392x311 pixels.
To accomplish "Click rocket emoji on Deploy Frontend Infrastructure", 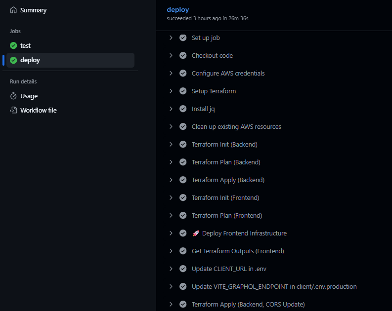I will pyautogui.click(x=196, y=233).
